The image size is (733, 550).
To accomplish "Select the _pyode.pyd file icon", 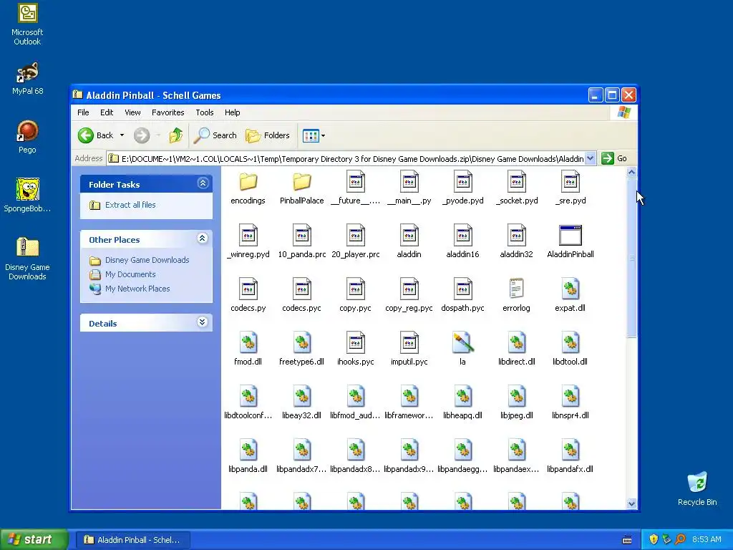I will point(463,181).
